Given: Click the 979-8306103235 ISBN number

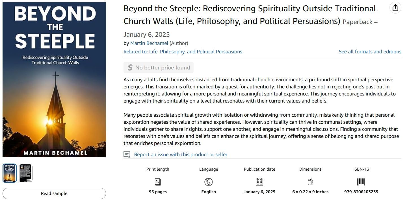Looking at the screenshot, I should click(361, 192).
